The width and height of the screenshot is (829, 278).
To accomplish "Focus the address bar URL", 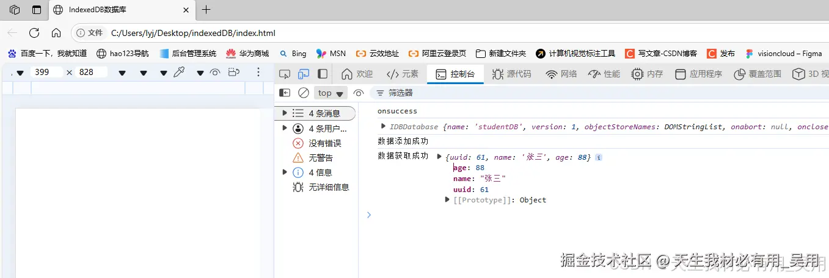I will click(x=193, y=33).
